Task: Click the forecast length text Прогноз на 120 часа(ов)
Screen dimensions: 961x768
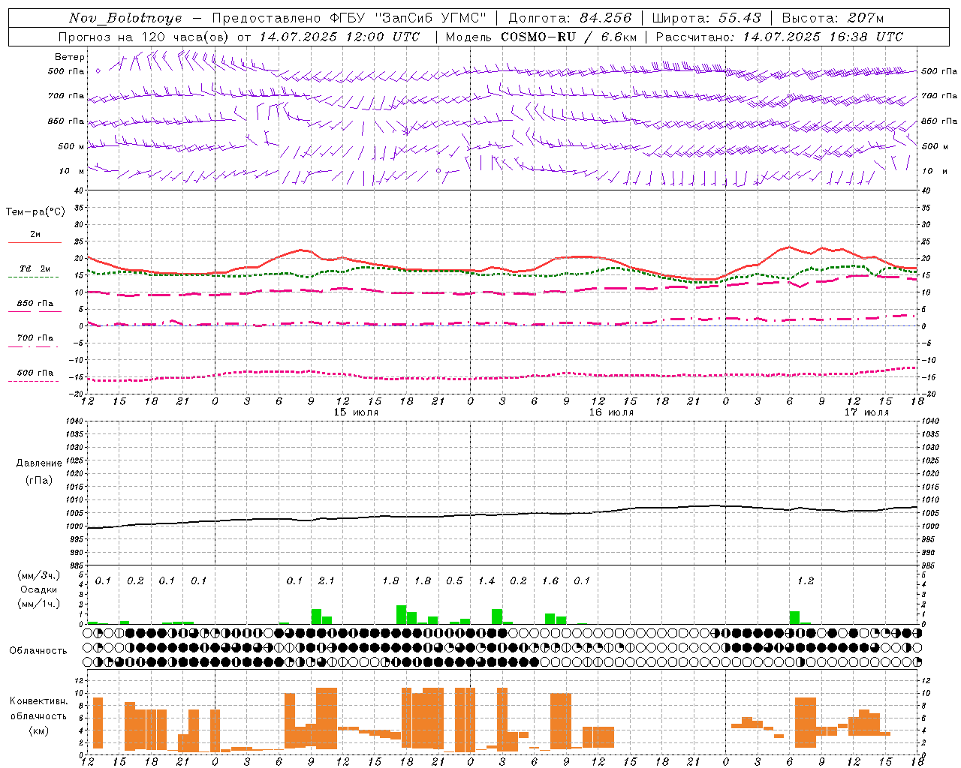Action: coord(143,37)
